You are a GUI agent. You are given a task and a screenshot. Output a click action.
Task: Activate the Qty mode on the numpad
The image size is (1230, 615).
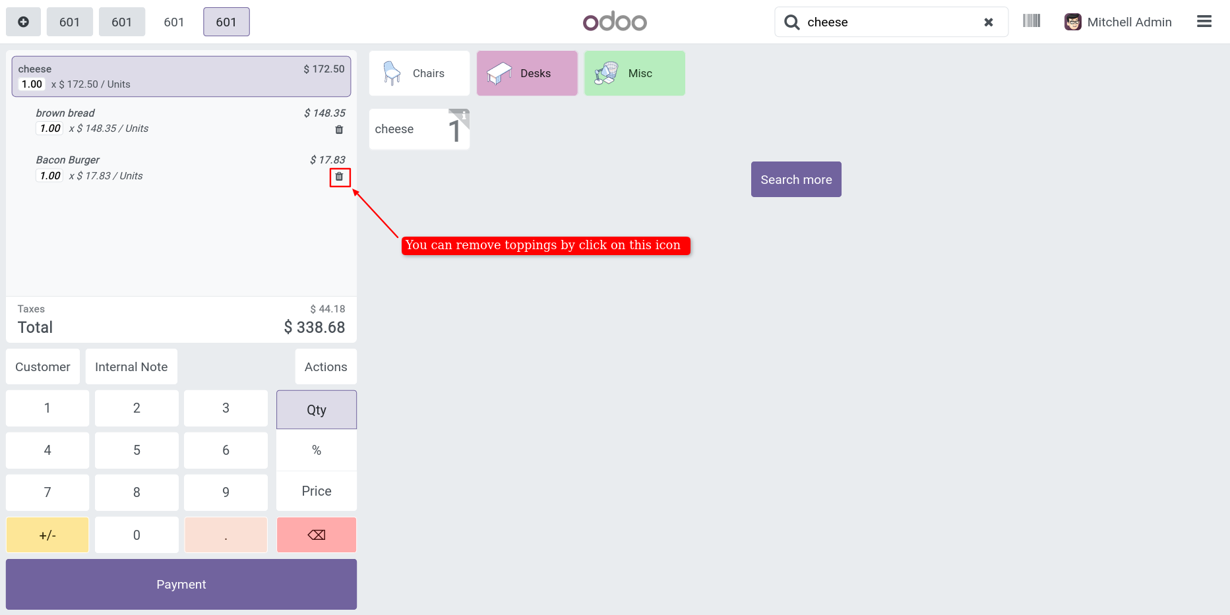click(x=316, y=409)
